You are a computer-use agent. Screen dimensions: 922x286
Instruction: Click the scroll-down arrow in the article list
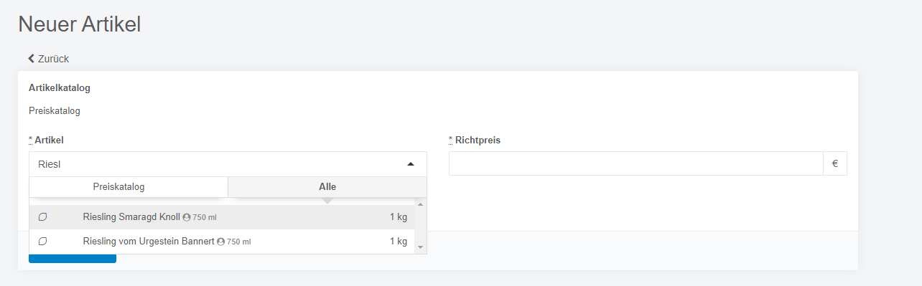click(420, 247)
